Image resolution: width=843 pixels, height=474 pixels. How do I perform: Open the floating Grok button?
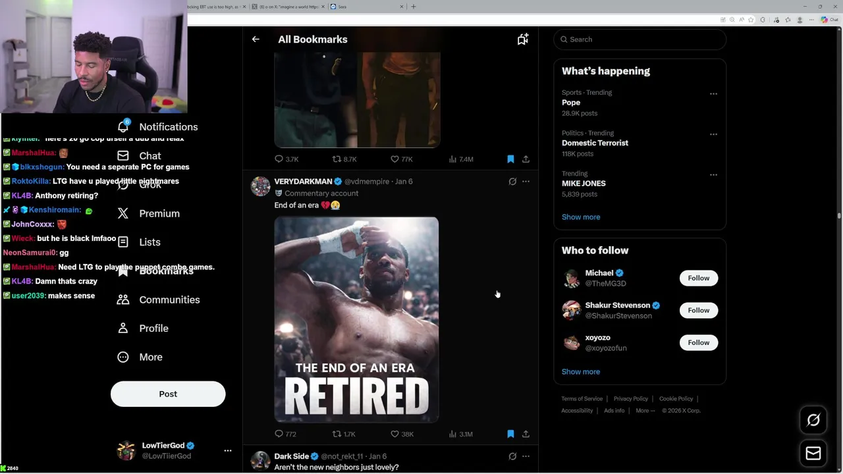pos(813,420)
